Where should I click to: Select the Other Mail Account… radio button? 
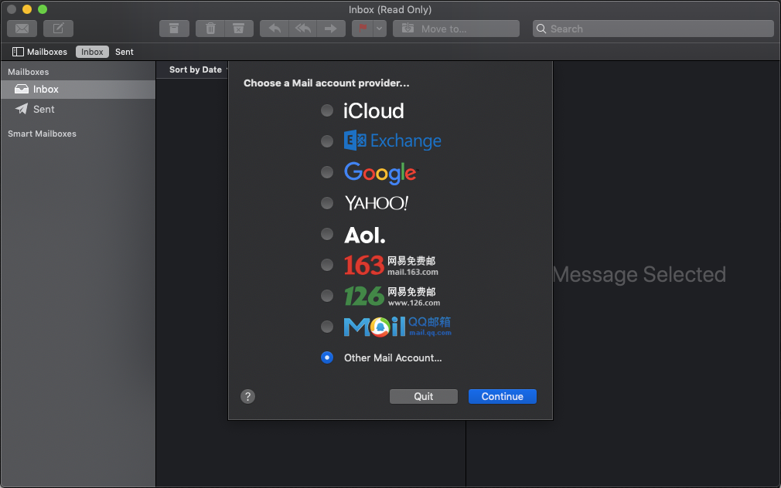point(327,358)
